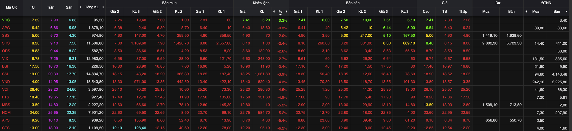Viewport: 572px width, 131px height.
Task: Click HCM matched volume 584,70
Action: [x=264, y=113]
